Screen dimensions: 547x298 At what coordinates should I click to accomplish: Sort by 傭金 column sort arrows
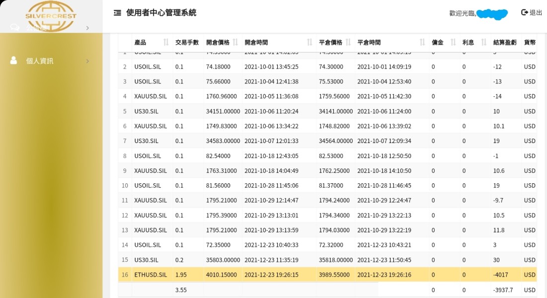click(453, 42)
